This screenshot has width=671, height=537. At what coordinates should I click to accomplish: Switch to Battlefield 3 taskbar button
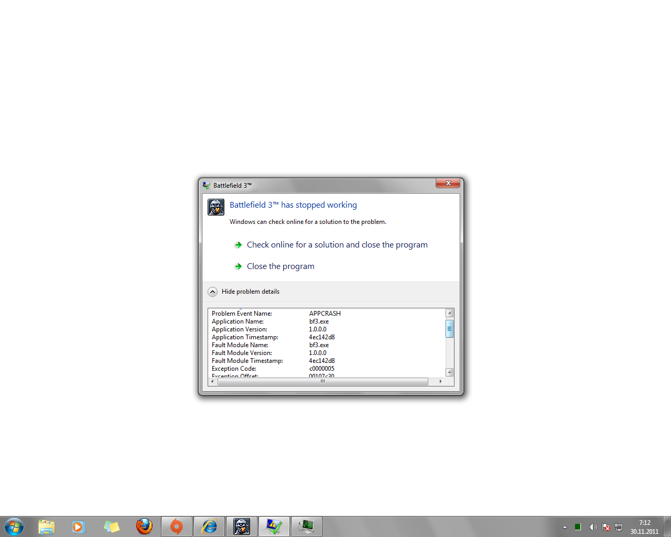click(x=242, y=527)
